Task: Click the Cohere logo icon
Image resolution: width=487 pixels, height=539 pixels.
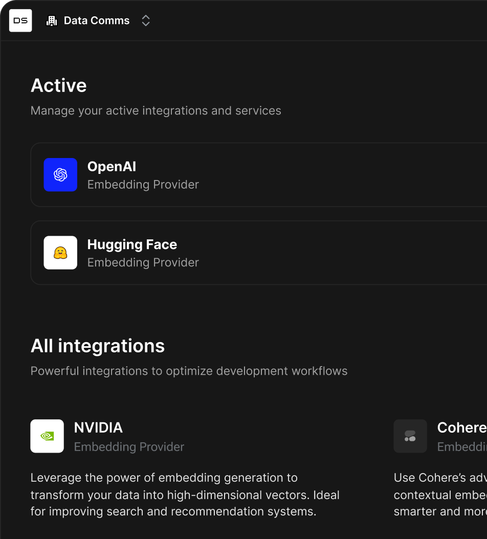Action: [410, 436]
